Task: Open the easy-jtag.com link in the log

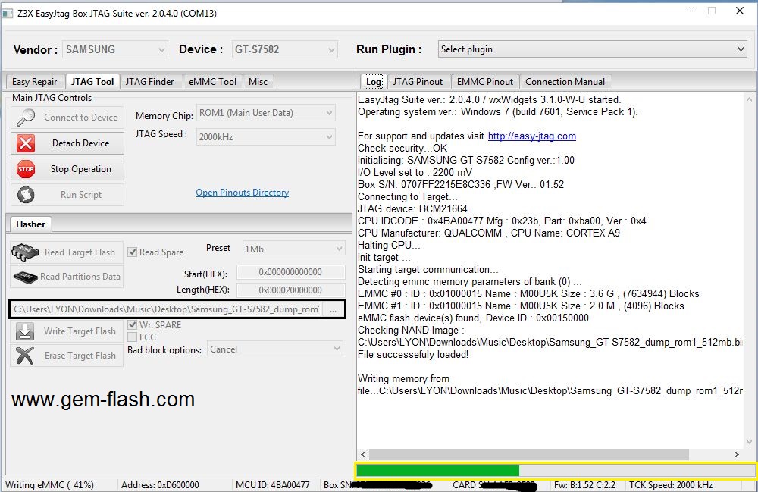Action: pyautogui.click(x=532, y=136)
